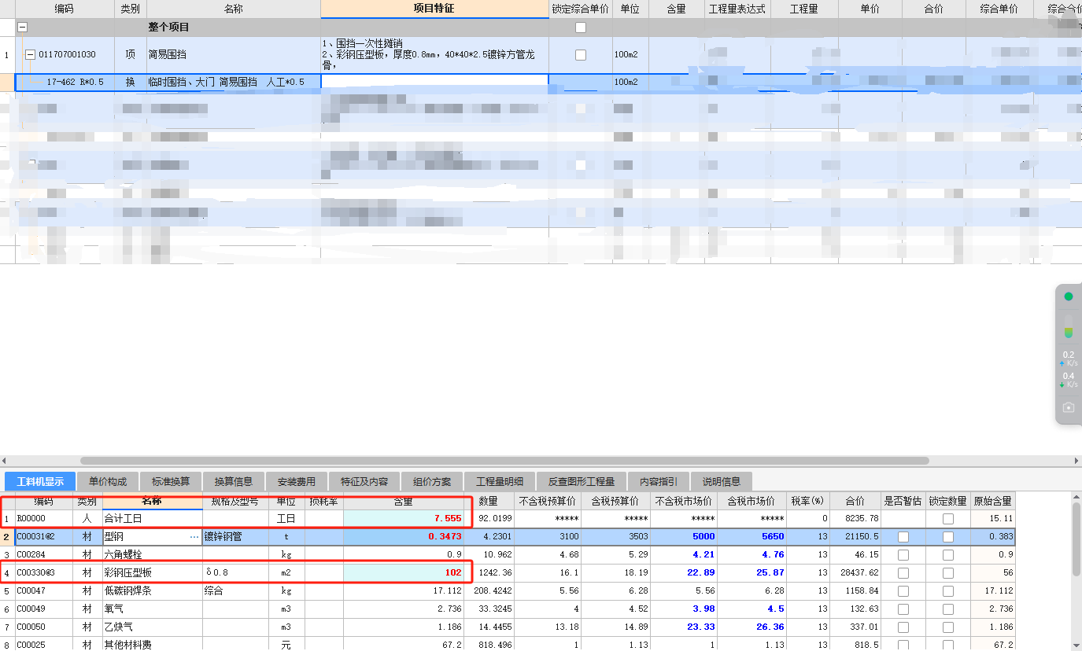Check 是否暂估 for the 乙炔气 row
Viewport: 1082px width, 651px height.
pyautogui.click(x=903, y=627)
